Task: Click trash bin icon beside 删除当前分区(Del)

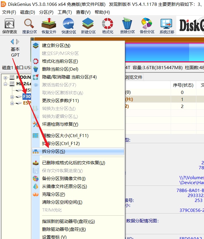Action: (36, 69)
